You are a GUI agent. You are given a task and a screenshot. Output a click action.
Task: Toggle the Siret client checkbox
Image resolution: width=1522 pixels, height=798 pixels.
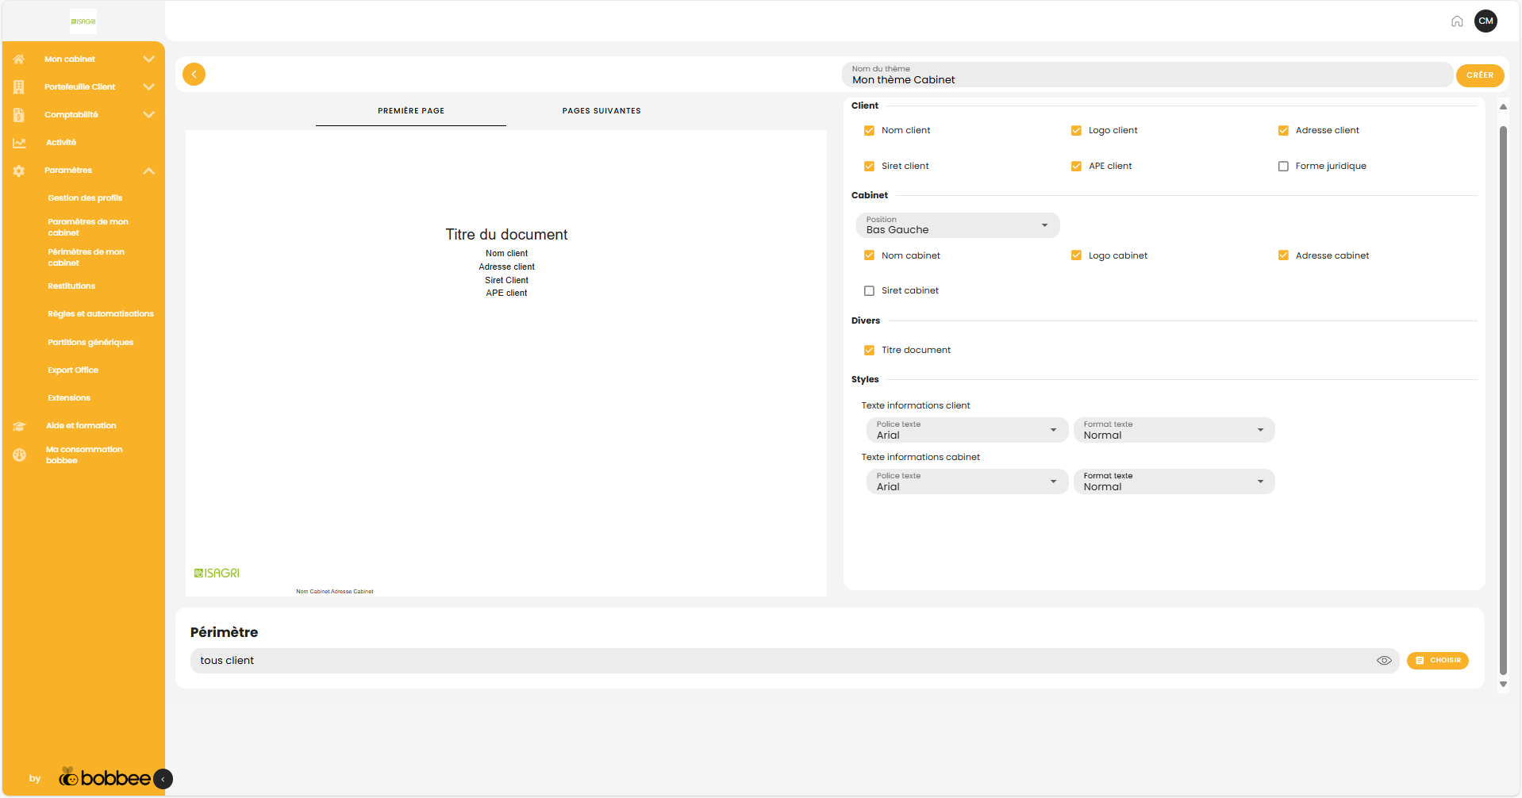point(869,167)
